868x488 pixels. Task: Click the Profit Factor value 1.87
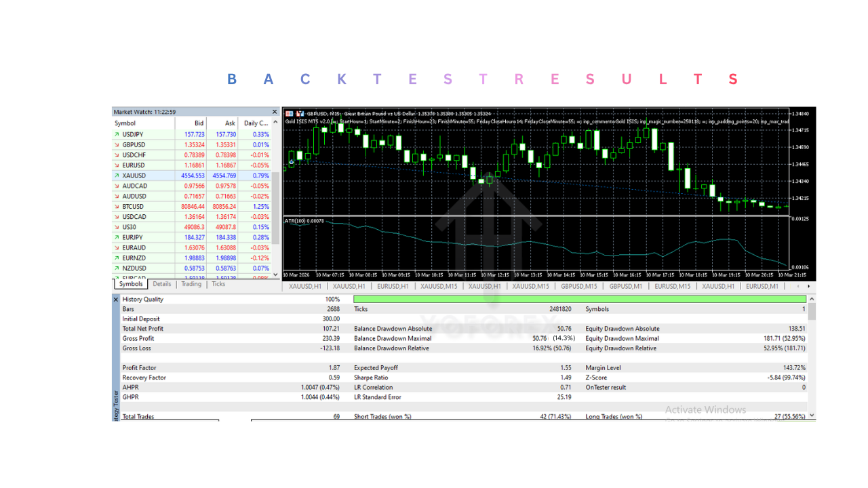pos(334,368)
